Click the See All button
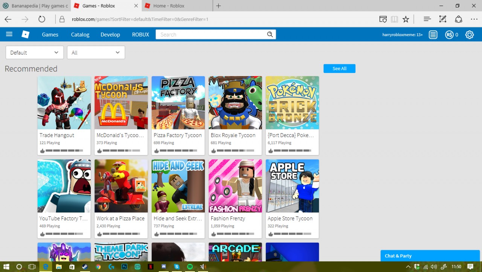 point(339,68)
